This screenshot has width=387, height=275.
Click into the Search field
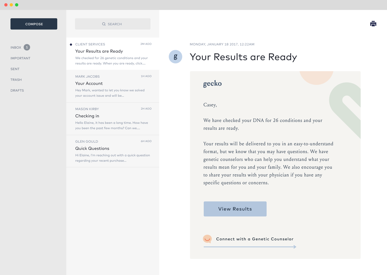[x=113, y=24]
